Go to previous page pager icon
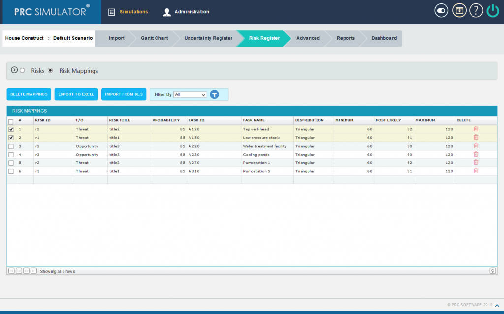The height and width of the screenshot is (314, 504). (19, 271)
